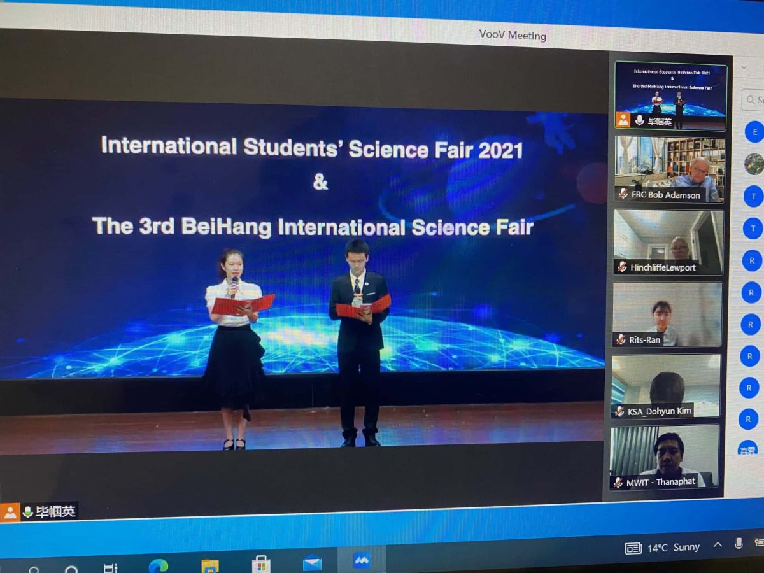This screenshot has height=573, width=764.
Task: Click the orange host icon on main video
Action: tap(10, 513)
